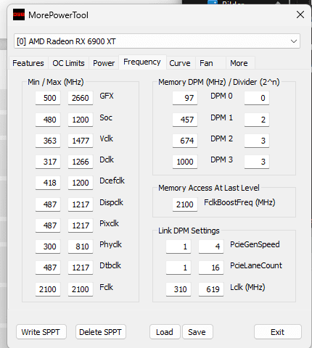Select the Pixclk minimum frequency field
This screenshot has width=312, height=348.
(x=48, y=225)
